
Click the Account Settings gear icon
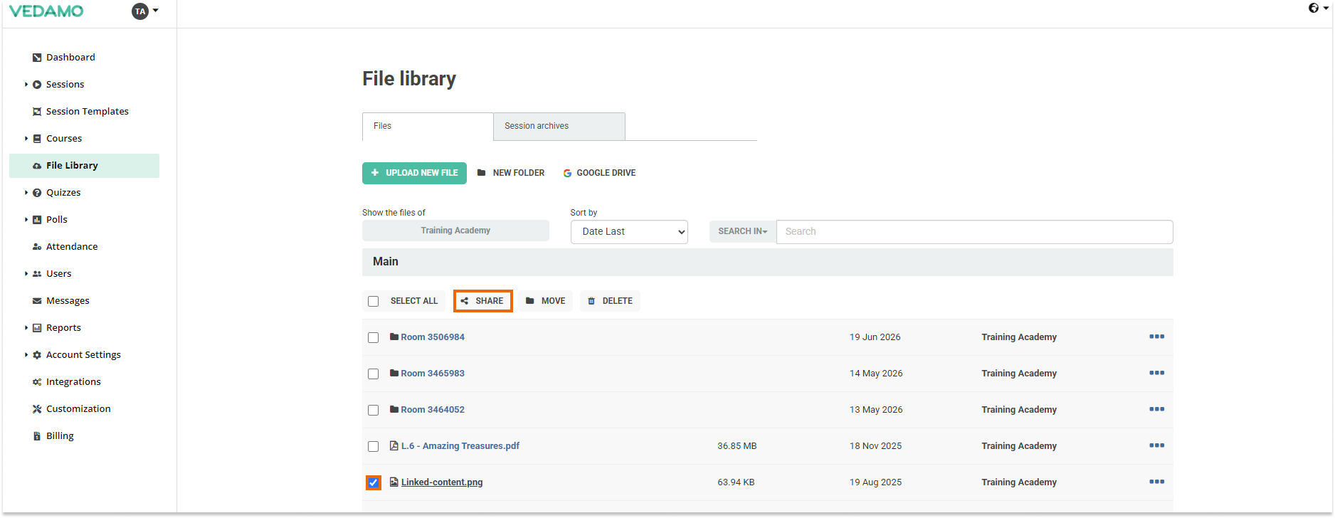point(37,355)
